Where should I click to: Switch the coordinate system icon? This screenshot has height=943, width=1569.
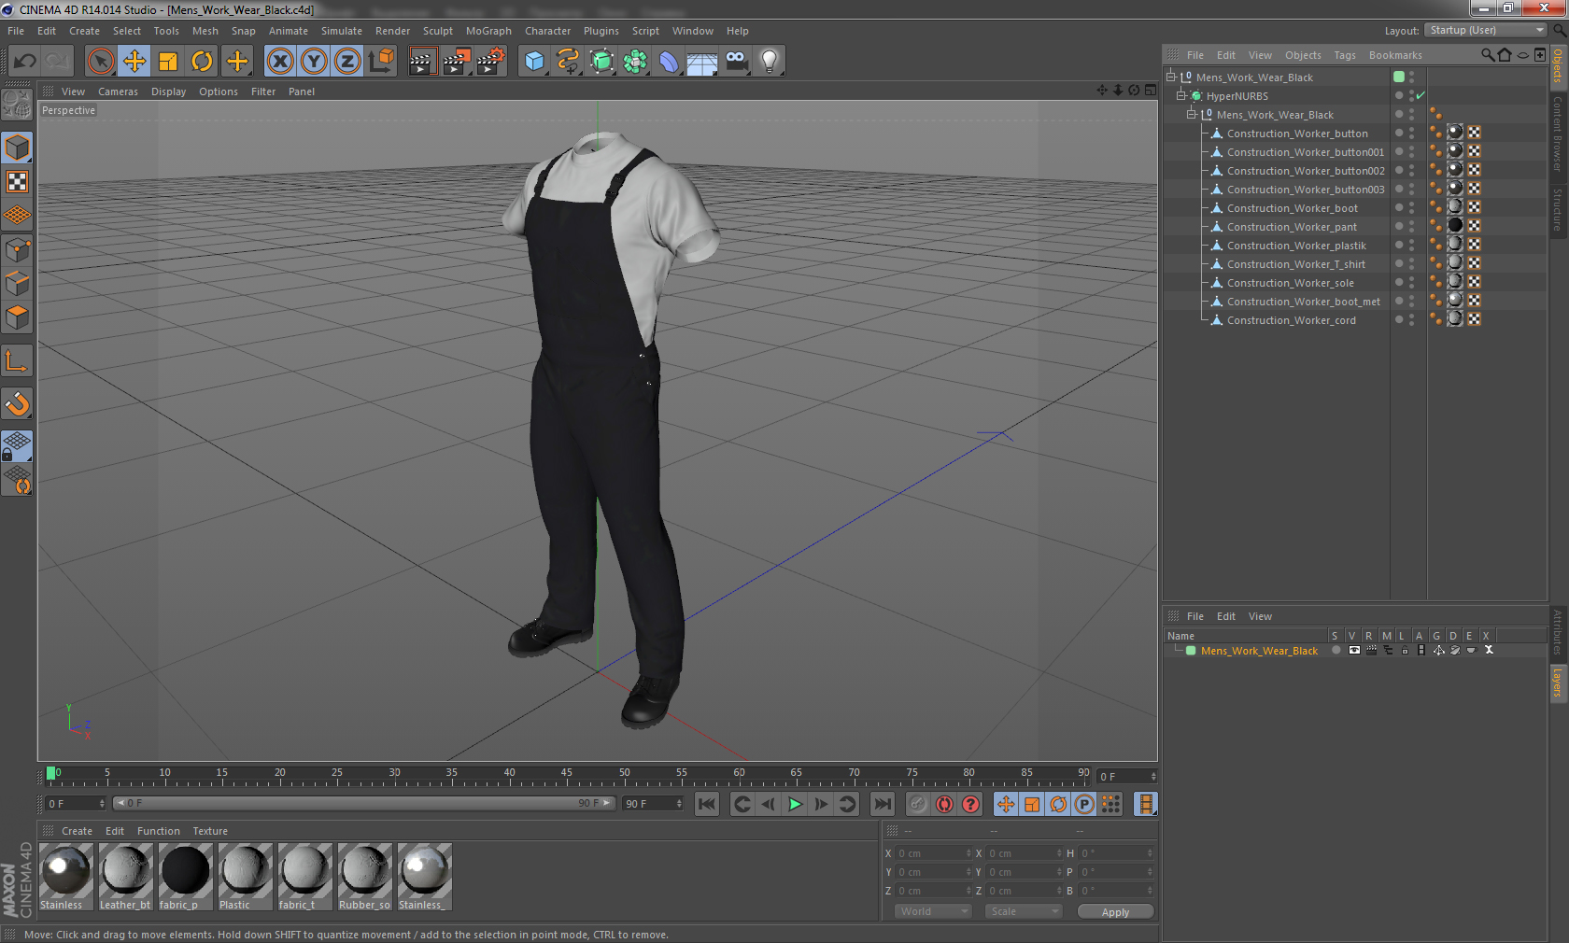pyautogui.click(x=381, y=62)
